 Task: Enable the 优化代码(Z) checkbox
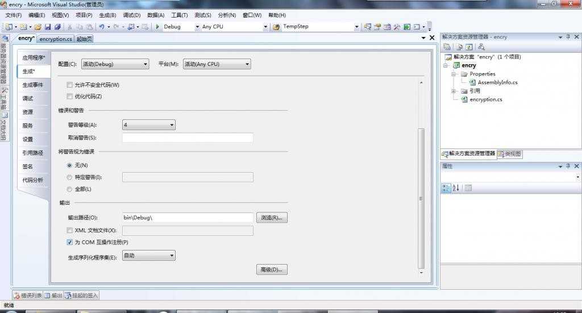point(69,96)
